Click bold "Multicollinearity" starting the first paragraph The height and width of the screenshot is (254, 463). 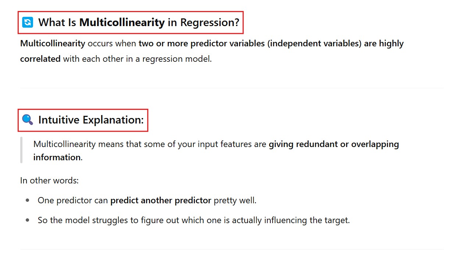click(x=53, y=43)
